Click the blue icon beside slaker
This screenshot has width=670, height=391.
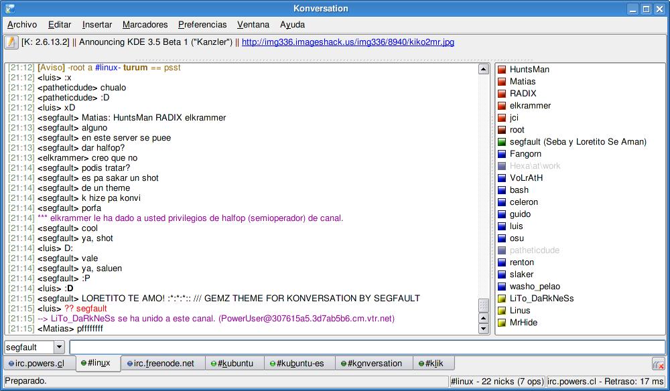502,275
